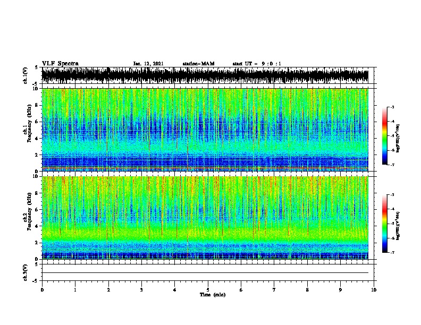421x325 pixels.
Task: Click the "4" minute tick on time axis
Action: (x=175, y=290)
